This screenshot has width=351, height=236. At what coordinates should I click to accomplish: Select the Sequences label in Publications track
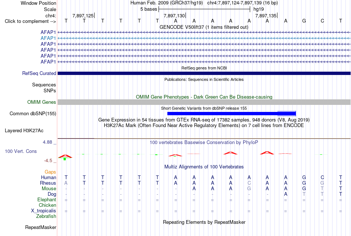(x=44, y=85)
